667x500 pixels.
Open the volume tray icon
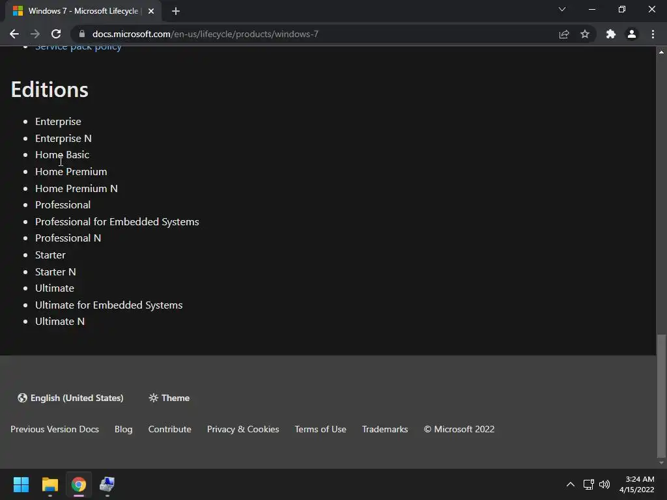[x=604, y=484]
